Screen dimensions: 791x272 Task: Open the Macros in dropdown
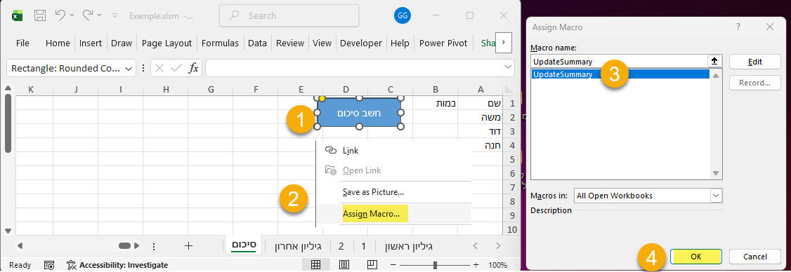[x=715, y=196]
